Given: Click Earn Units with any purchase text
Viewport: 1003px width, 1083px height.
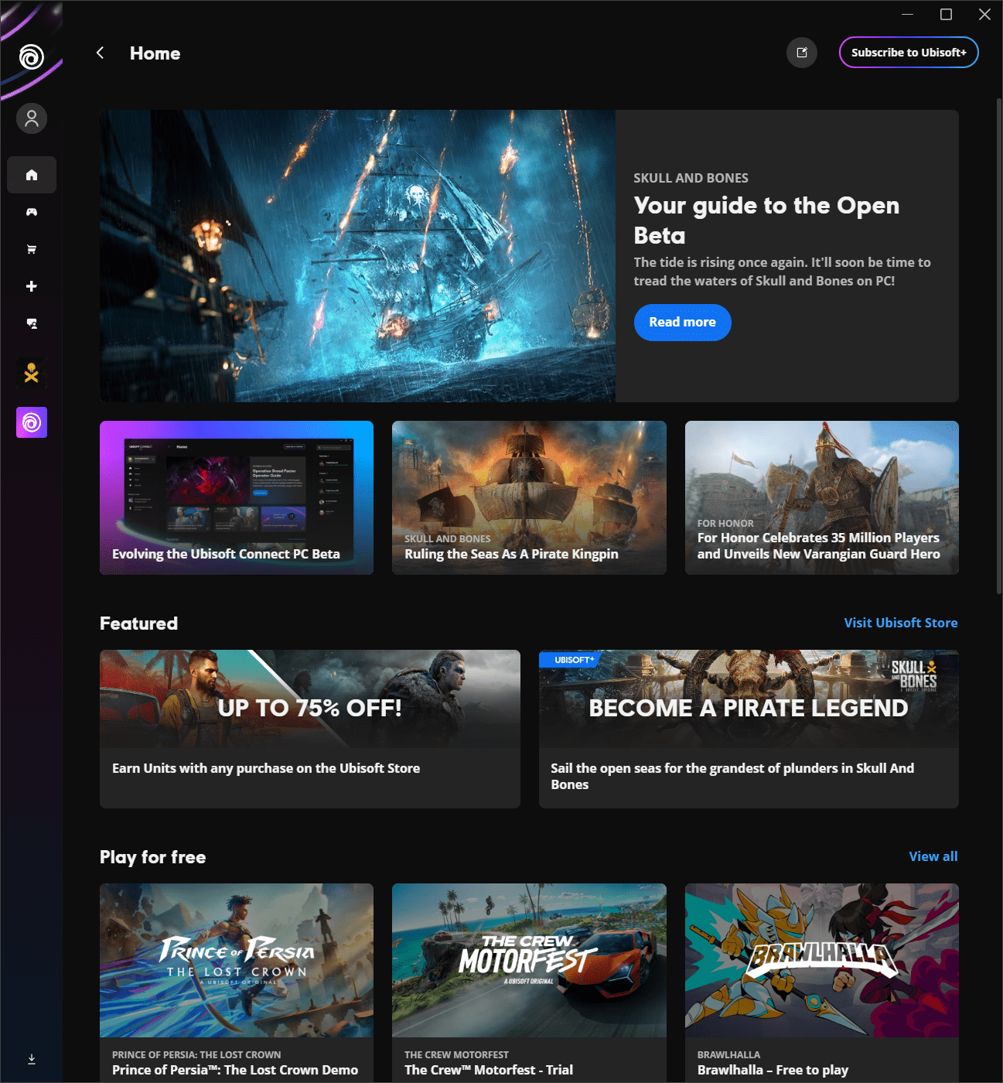Looking at the screenshot, I should (266, 768).
